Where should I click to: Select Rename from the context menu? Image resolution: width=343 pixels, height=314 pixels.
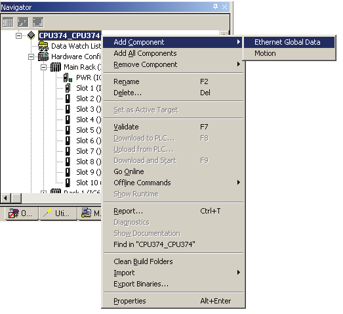pos(172,81)
